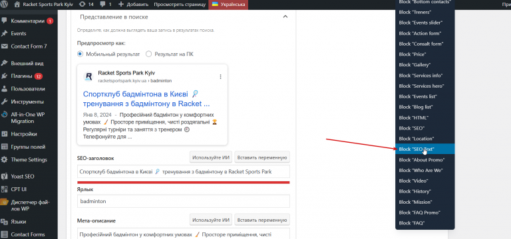Viewport: 511px width, 239px height.
Task: Click the Contact Form 7 envelope icon
Action: coord(5,46)
